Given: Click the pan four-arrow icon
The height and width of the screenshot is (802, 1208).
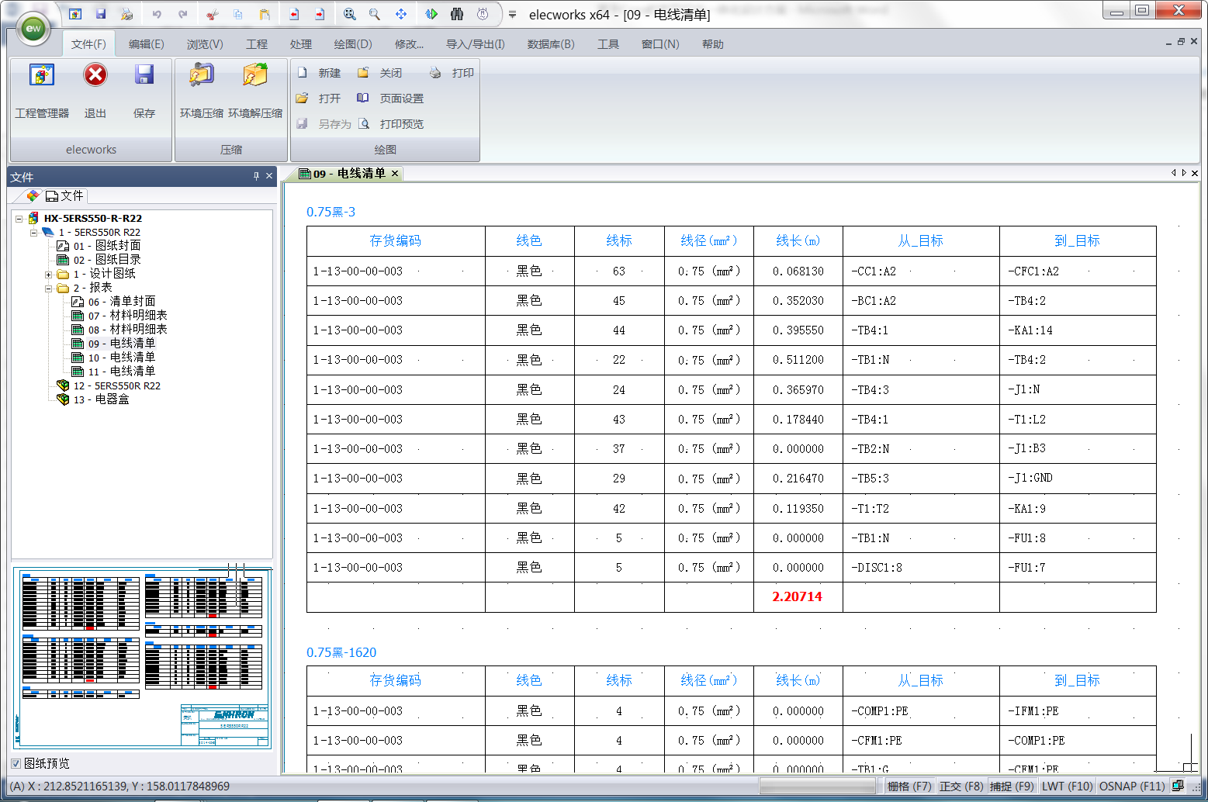Looking at the screenshot, I should click(x=401, y=14).
